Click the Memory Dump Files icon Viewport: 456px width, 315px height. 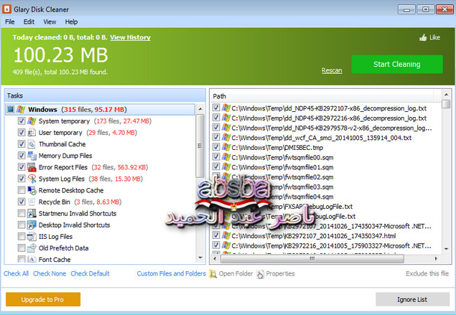coord(32,156)
